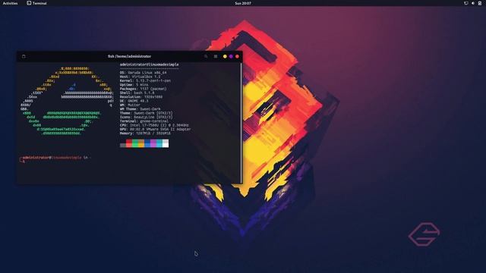Click the 'WM: Mutter' line
486x273 pixels.
point(130,105)
